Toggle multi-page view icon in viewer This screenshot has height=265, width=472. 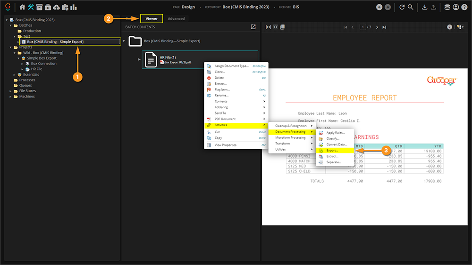click(x=282, y=27)
